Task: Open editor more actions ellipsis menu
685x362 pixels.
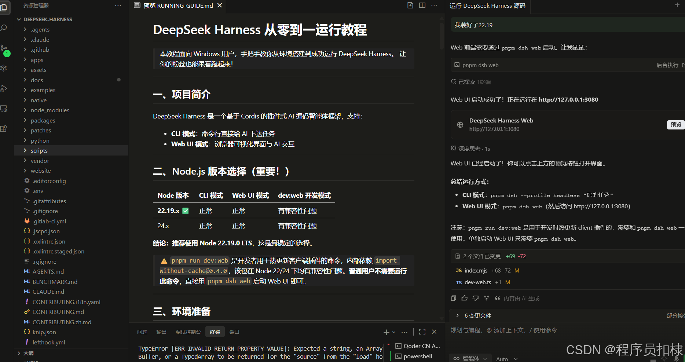Action: [434, 5]
